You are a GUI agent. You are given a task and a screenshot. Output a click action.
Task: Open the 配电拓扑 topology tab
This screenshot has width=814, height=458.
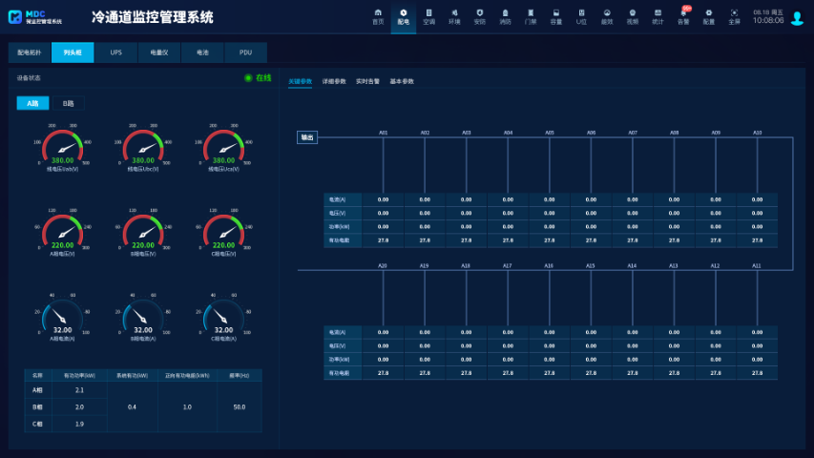coord(30,52)
